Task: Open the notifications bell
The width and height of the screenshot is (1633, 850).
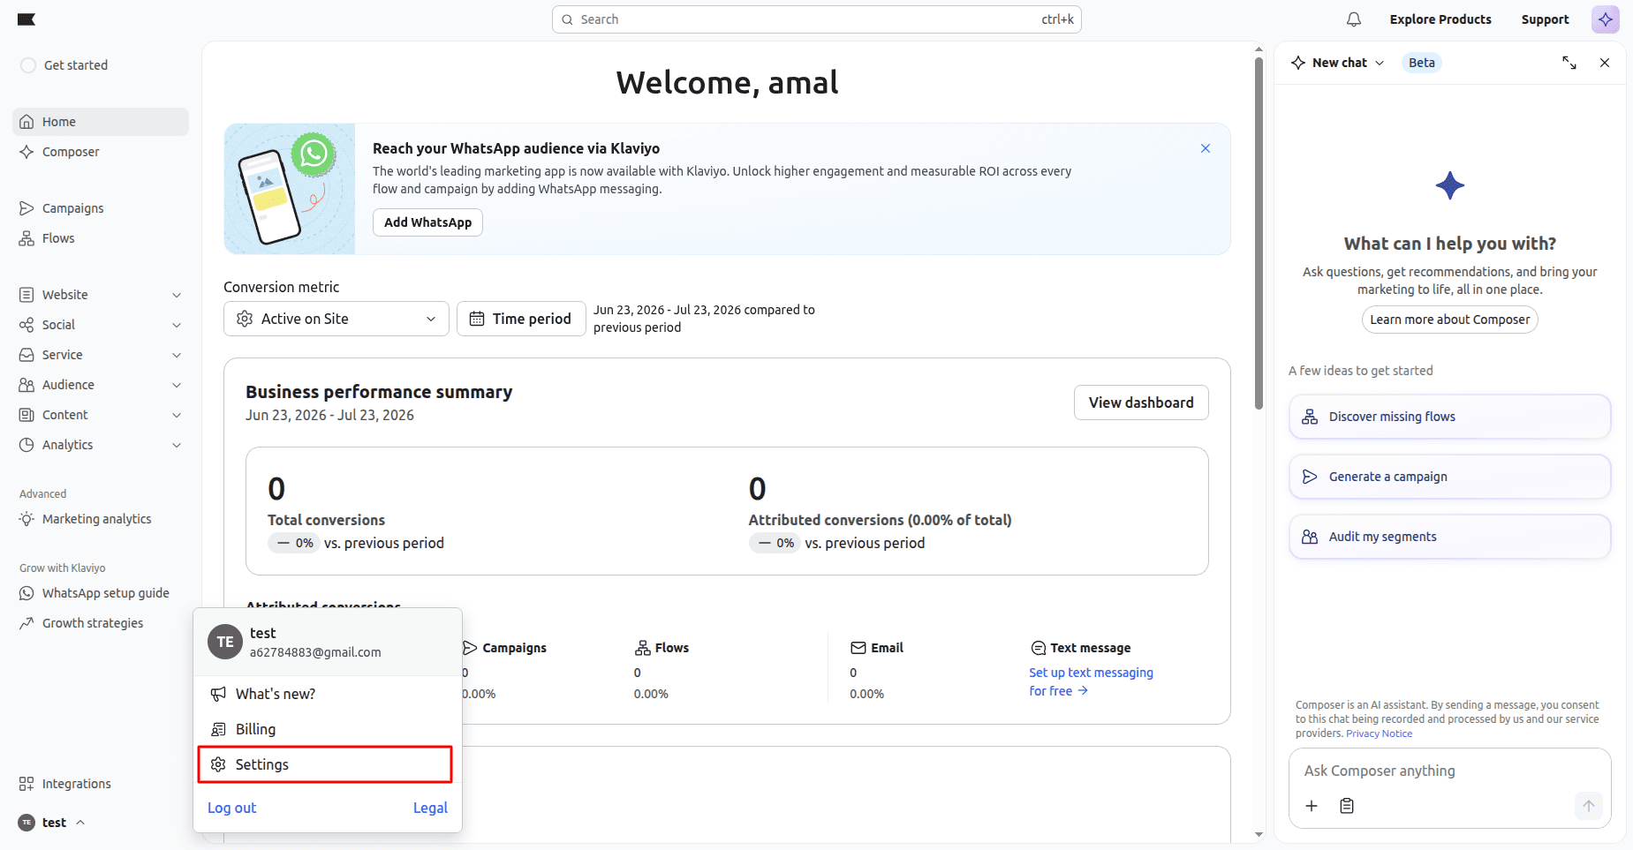Action: [1354, 19]
